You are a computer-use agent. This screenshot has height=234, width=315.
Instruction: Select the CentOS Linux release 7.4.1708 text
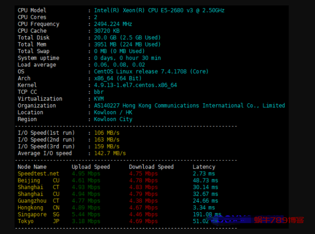[151, 71]
